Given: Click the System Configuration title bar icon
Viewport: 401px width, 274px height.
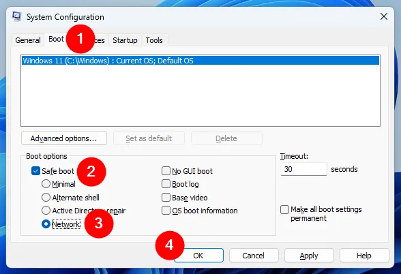Looking at the screenshot, I should coord(17,16).
